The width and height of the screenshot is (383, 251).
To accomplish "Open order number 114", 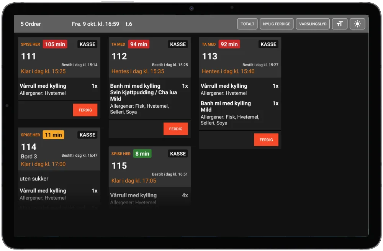I will (29, 147).
